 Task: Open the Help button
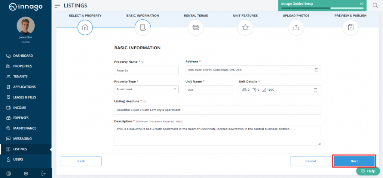pos(368,171)
